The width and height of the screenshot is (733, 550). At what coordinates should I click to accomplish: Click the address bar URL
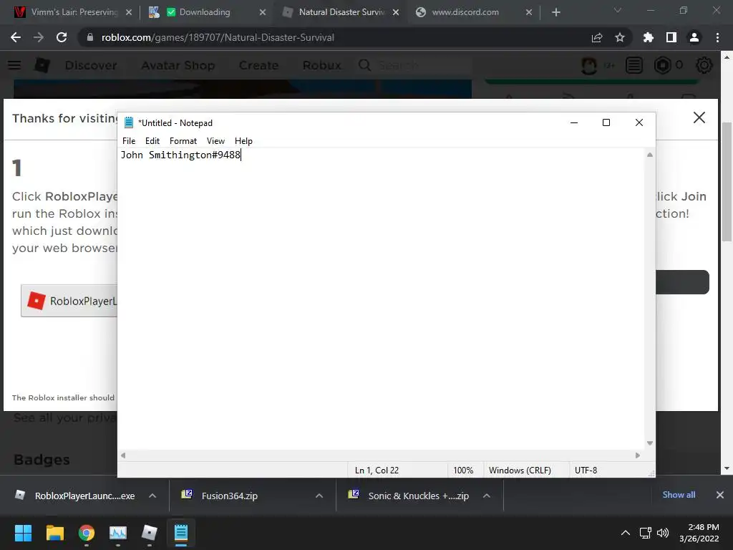point(218,37)
